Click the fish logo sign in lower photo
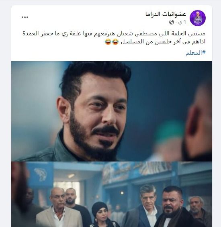 point(41,174)
